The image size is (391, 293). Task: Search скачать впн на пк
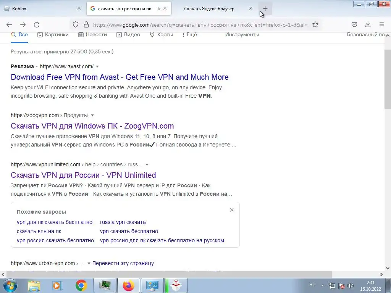[x=39, y=231]
